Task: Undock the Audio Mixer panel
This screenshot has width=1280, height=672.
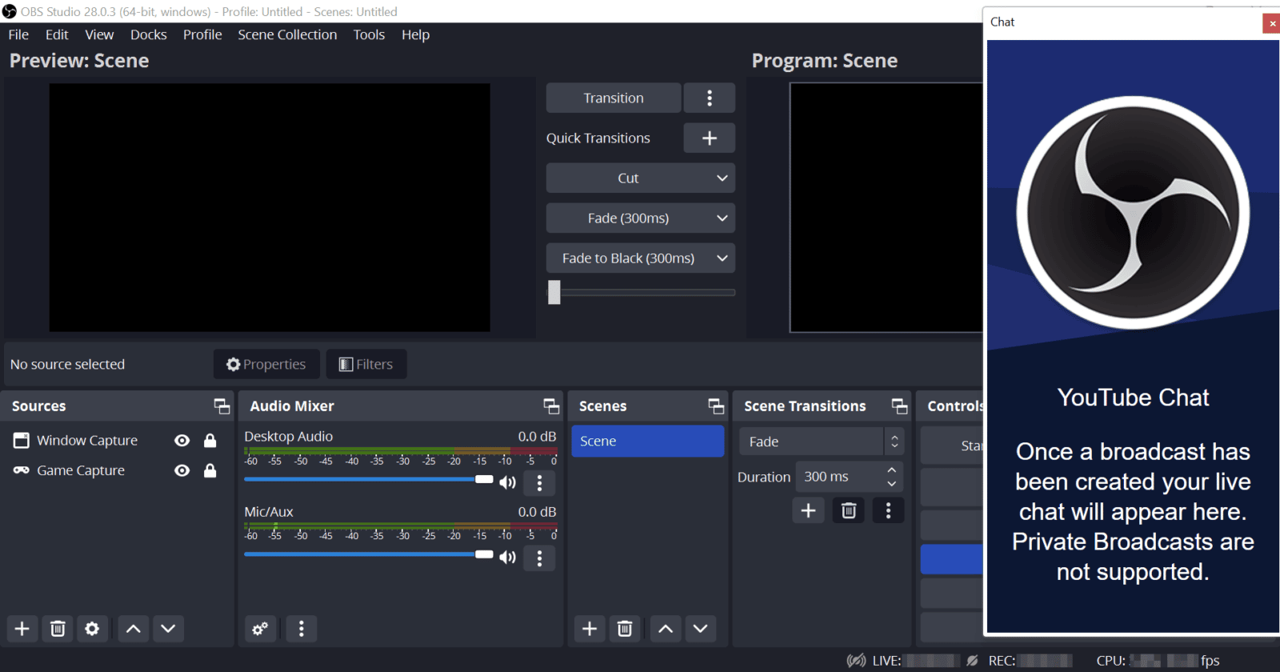Action: point(551,406)
